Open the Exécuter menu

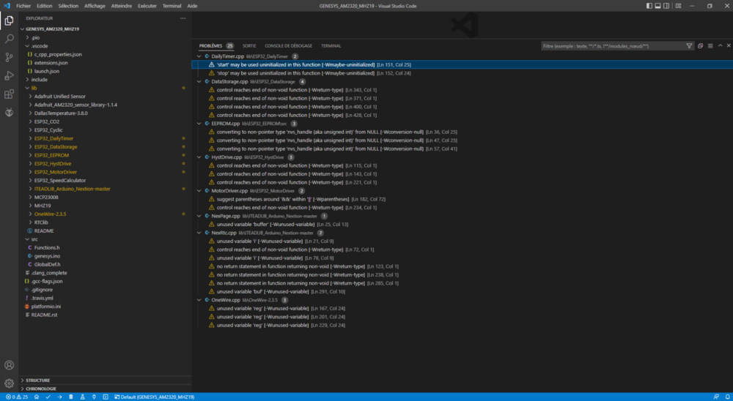click(x=147, y=6)
